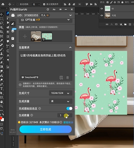Open the Edit Toolbar three-dots menu

click(1, 110)
